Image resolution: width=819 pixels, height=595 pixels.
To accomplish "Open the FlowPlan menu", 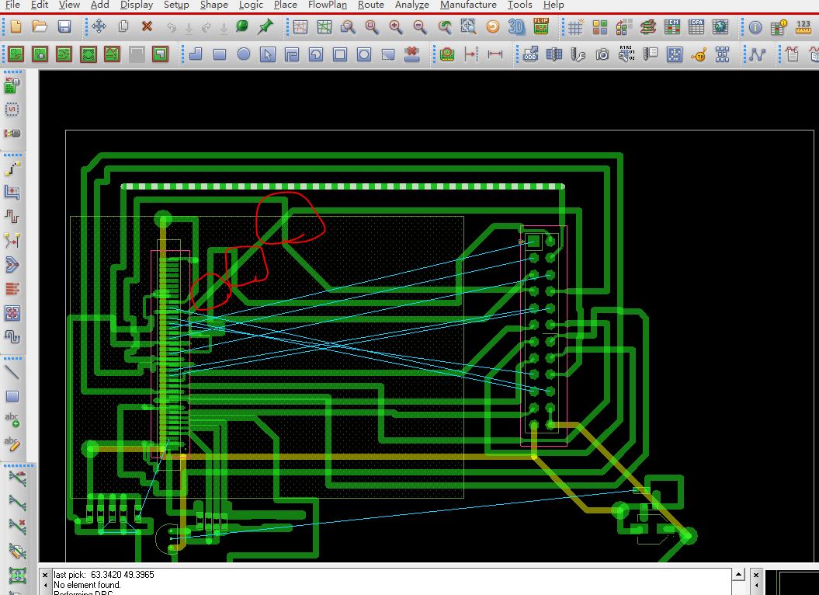I will point(327,5).
